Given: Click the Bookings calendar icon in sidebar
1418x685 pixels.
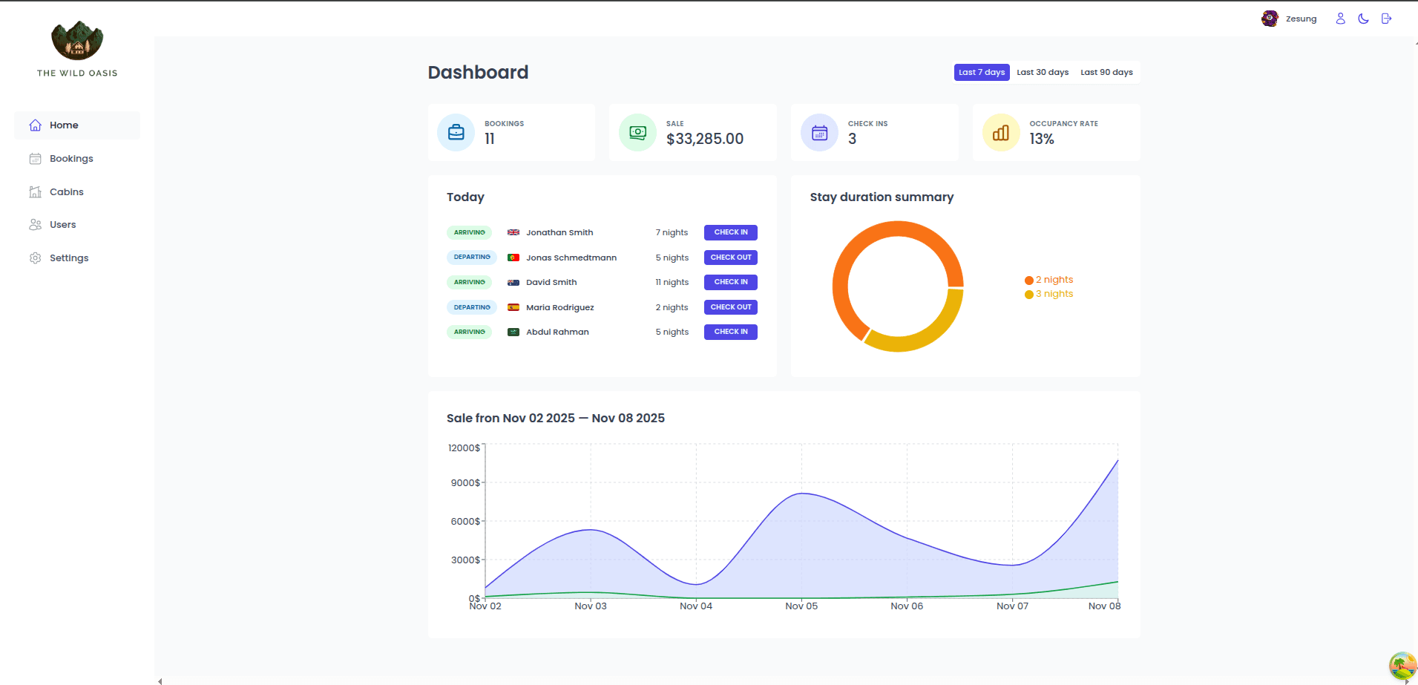Looking at the screenshot, I should (x=35, y=159).
